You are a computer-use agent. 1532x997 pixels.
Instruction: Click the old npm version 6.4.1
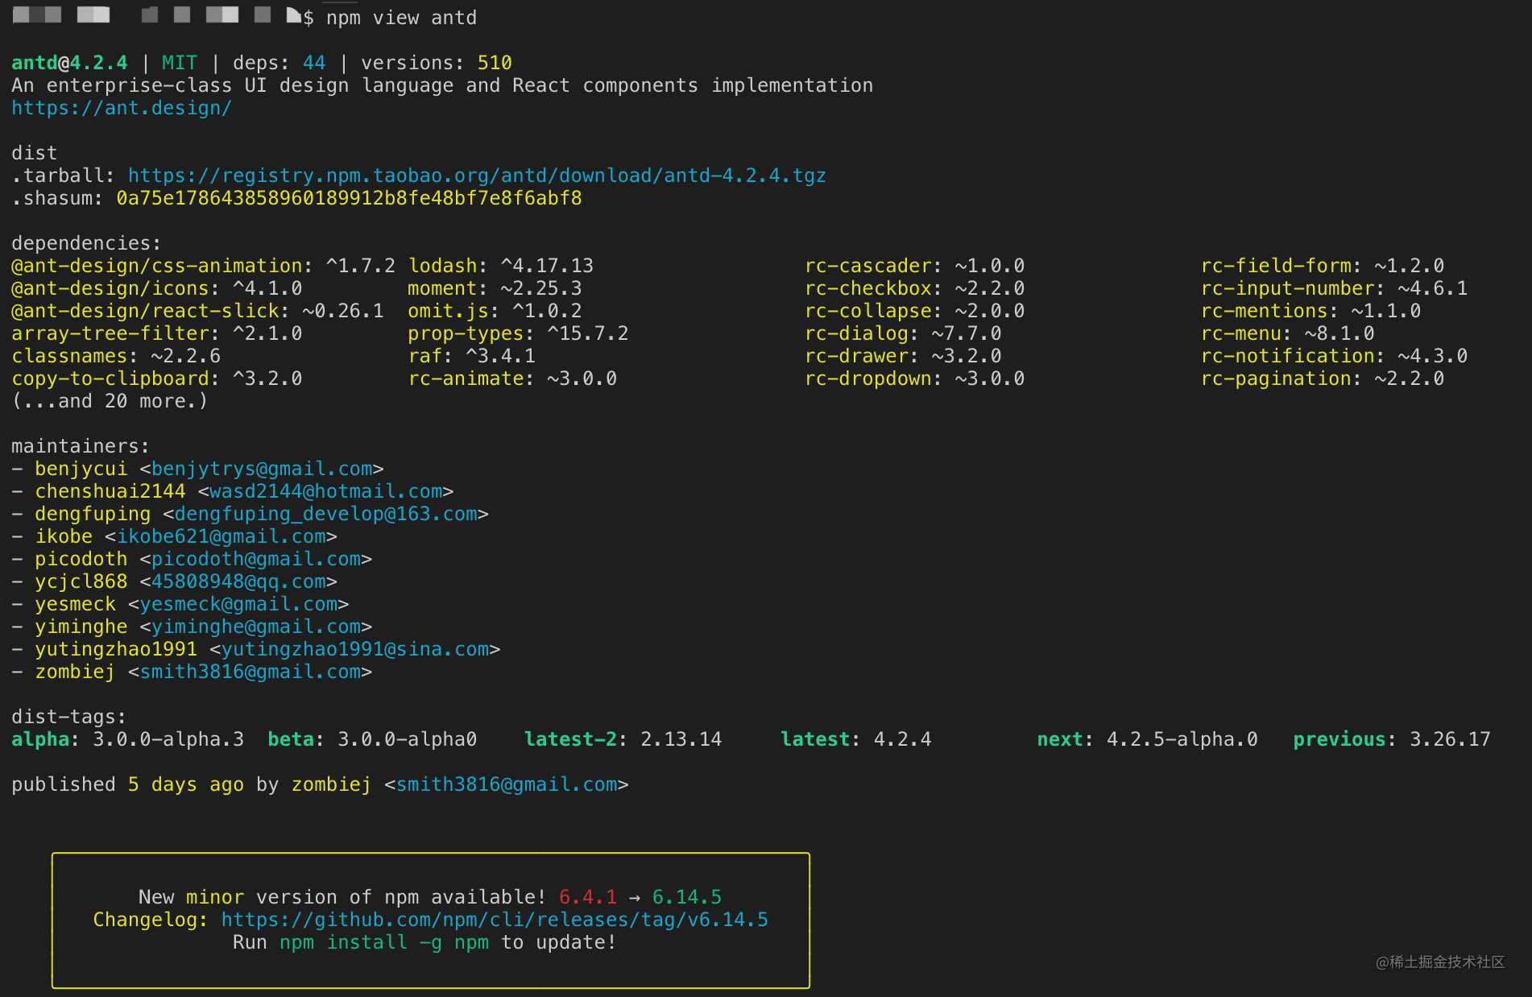click(x=588, y=897)
